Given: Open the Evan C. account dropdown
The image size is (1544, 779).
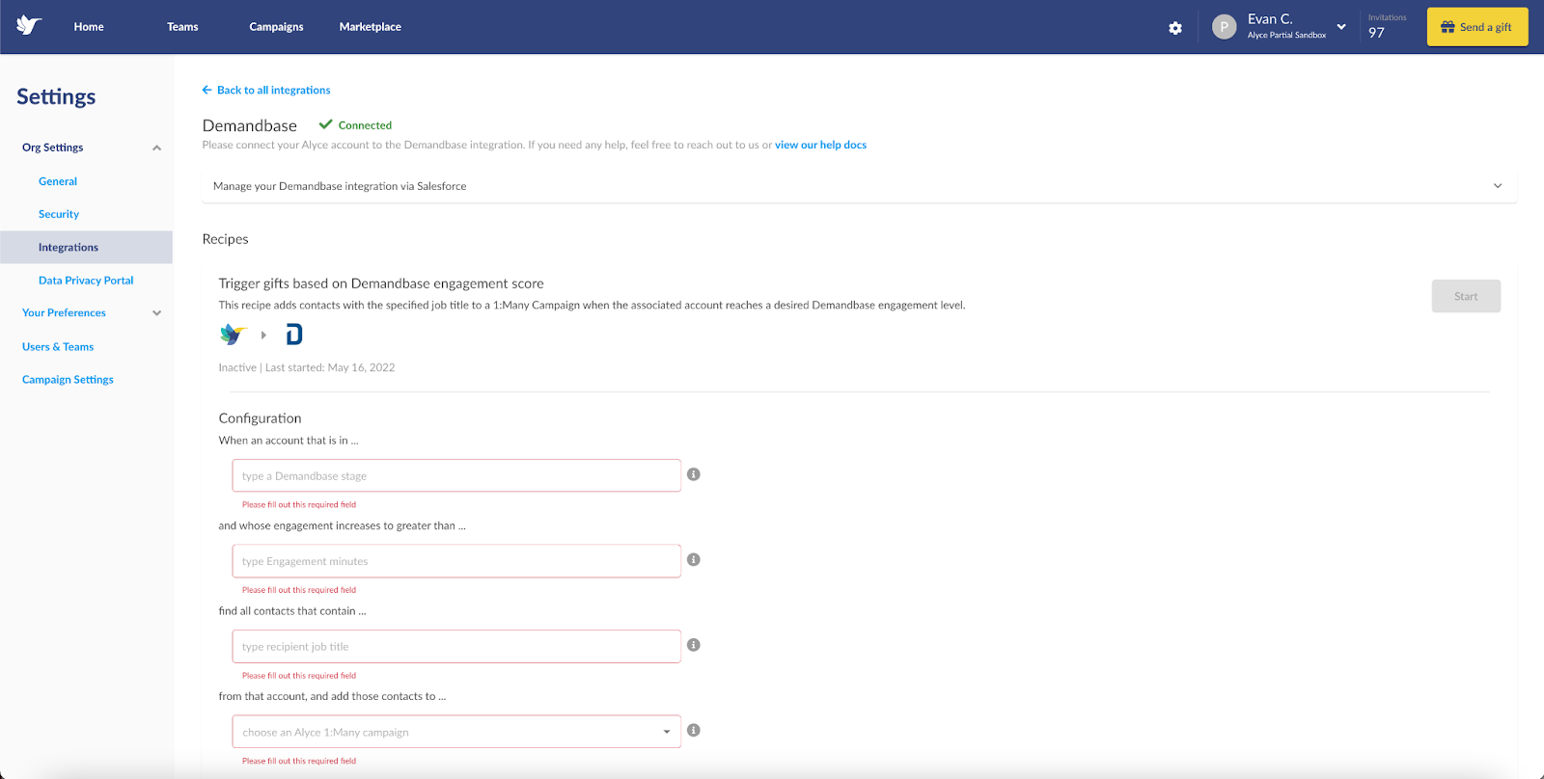Looking at the screenshot, I should tap(1341, 27).
